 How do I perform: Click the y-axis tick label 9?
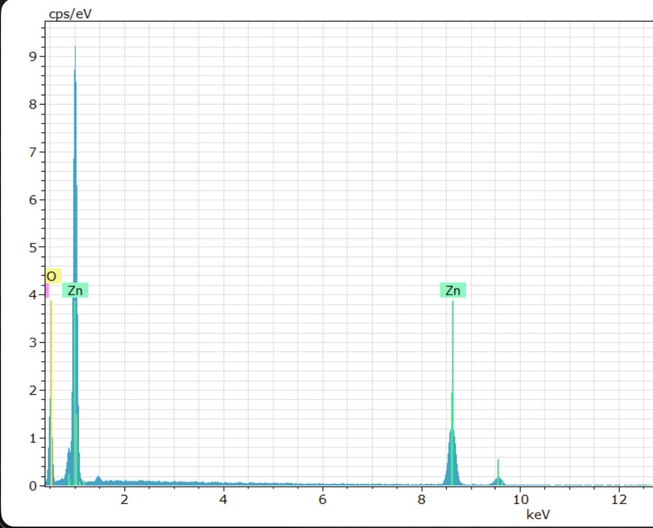tap(33, 56)
